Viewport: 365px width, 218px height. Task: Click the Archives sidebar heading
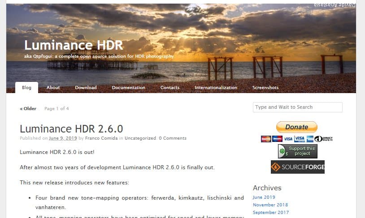click(267, 188)
